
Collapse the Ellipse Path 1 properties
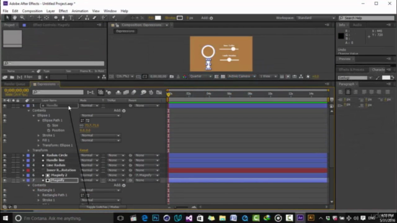[38, 121]
